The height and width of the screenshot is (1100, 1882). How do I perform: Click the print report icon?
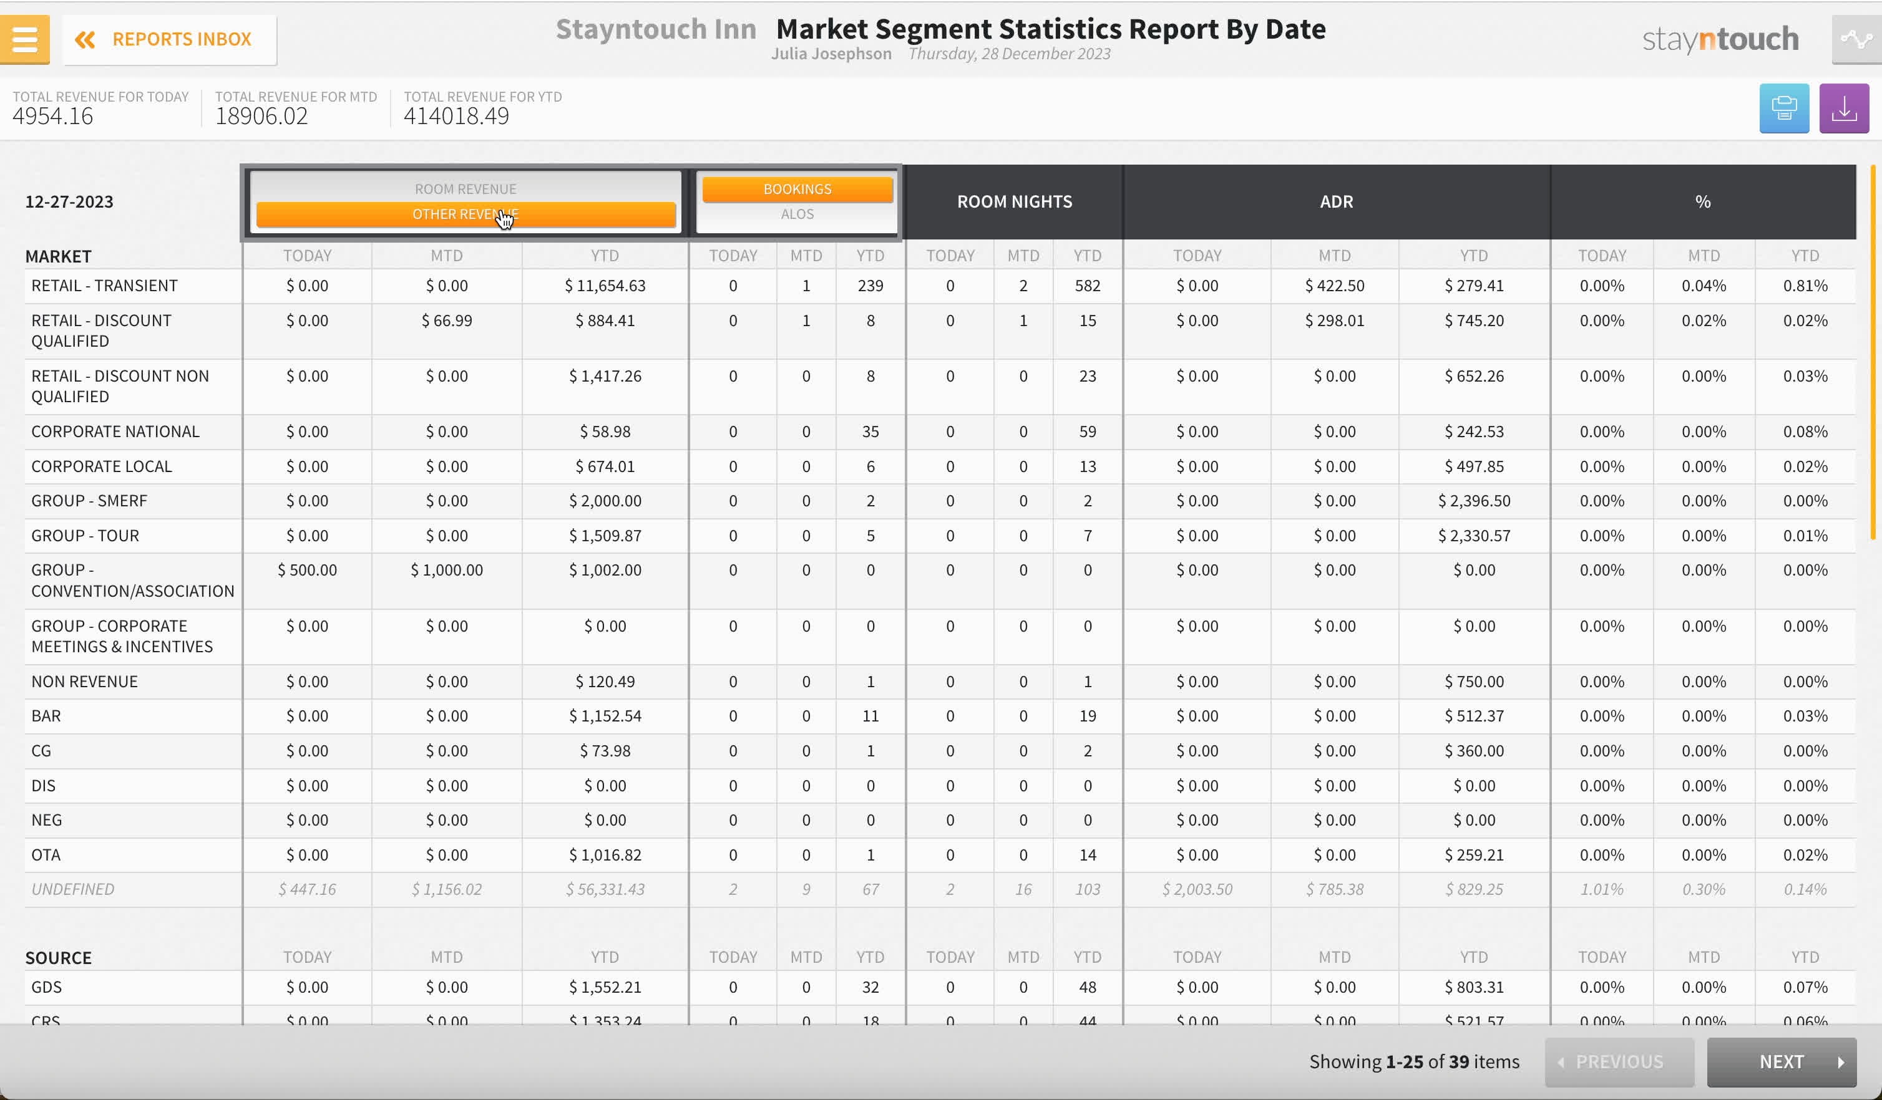(x=1784, y=109)
